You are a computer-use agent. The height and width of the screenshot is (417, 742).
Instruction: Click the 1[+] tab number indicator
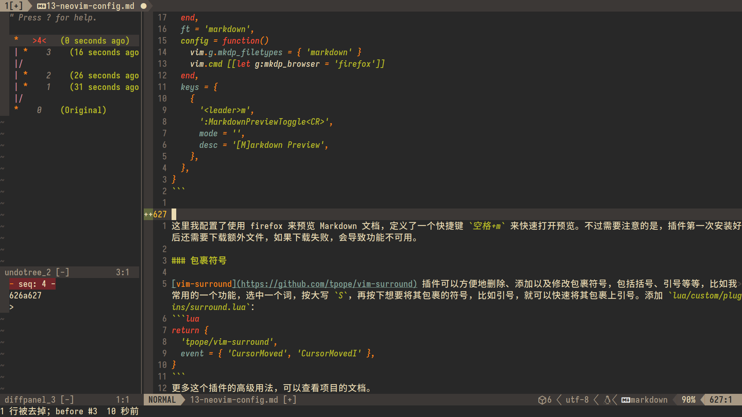tap(14, 6)
